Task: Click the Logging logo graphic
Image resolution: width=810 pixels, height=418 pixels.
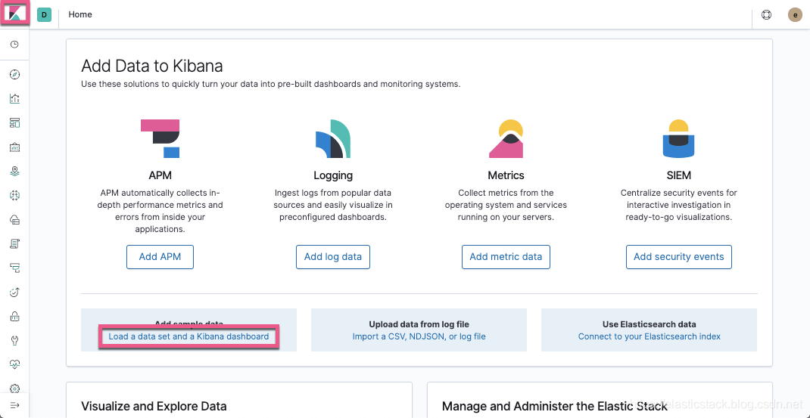Action: click(333, 138)
